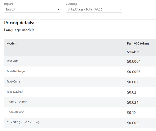Click the $0.024 Code-Cushman price
Viewport: 156px width, 131px height.
click(x=133, y=103)
